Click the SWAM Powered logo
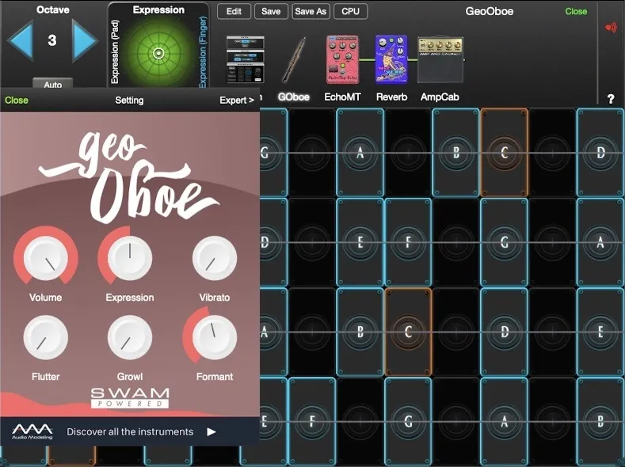 click(x=130, y=397)
